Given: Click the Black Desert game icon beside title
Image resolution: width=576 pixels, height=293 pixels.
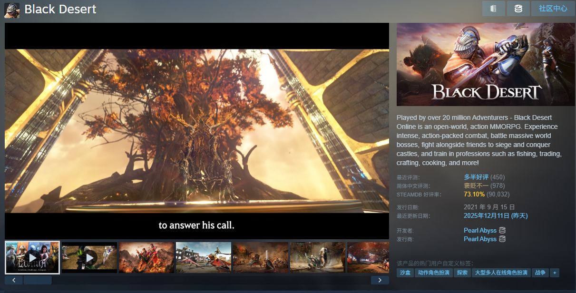Looking at the screenshot, I should (12, 10).
